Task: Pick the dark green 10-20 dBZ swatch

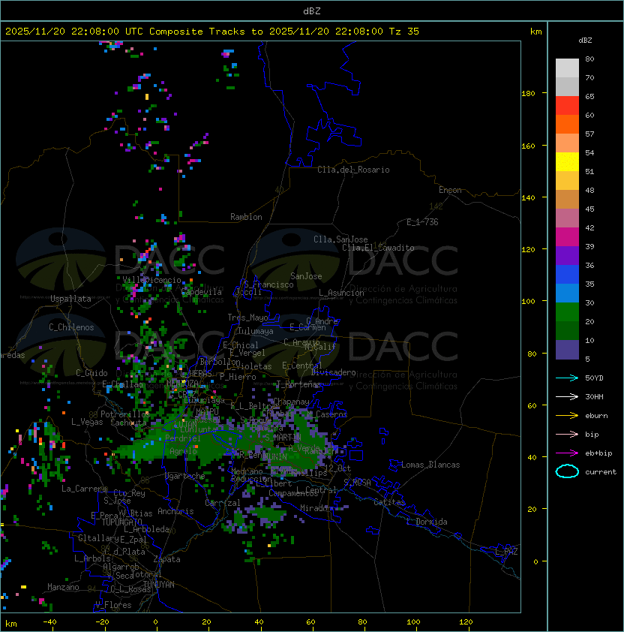Action: (567, 330)
